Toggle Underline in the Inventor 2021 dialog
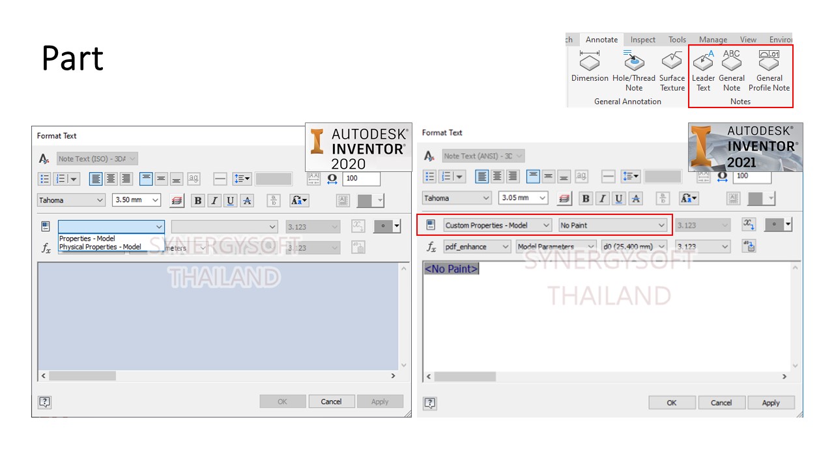Screen dimensions: 834x469 point(619,198)
